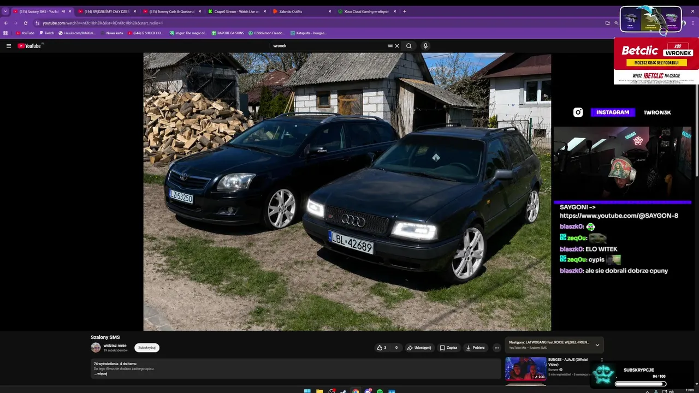Switch to the SPĘDZILIŚMY CAŁY DZIEŃ tab
This screenshot has height=393, width=699.
click(x=107, y=11)
